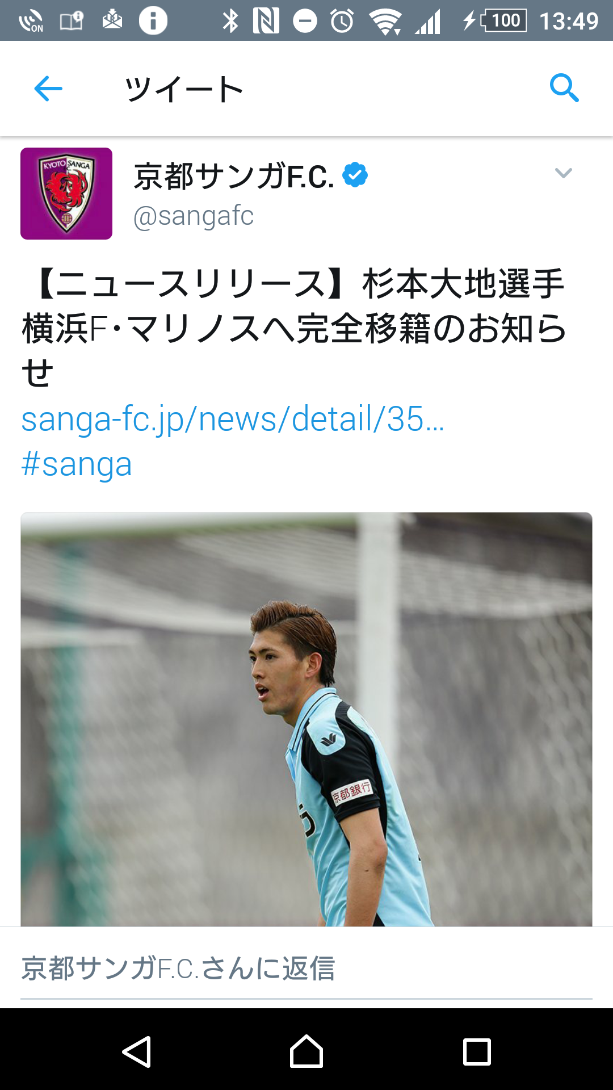Tap the Wi-Fi status icon
613x1090 pixels.
coord(385,22)
